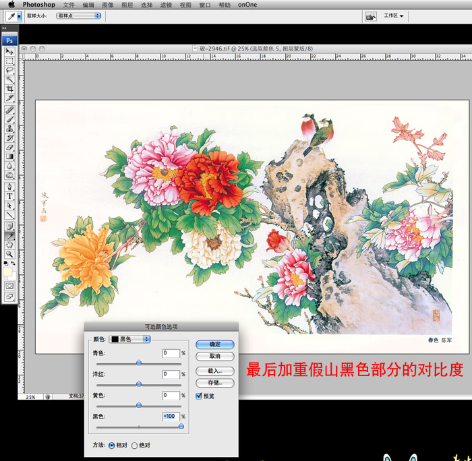Click the 取消 button
Image resolution: width=472 pixels, height=461 pixels.
pos(215,357)
